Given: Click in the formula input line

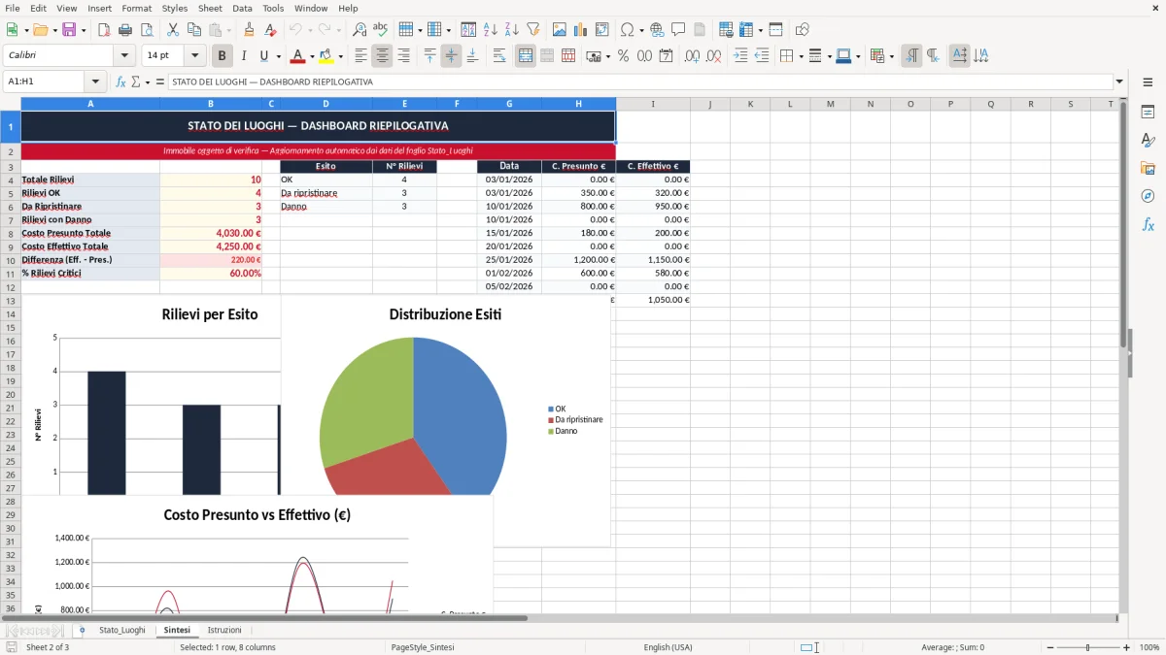Looking at the screenshot, I should (x=639, y=82).
